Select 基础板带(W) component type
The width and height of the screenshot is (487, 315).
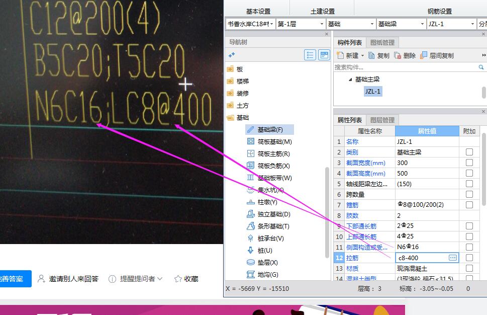(269, 178)
